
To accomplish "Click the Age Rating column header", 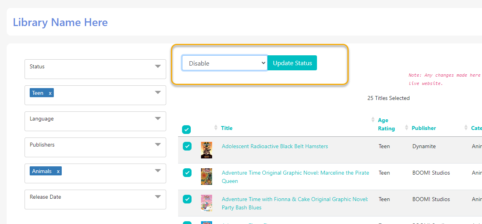I will [x=386, y=124].
